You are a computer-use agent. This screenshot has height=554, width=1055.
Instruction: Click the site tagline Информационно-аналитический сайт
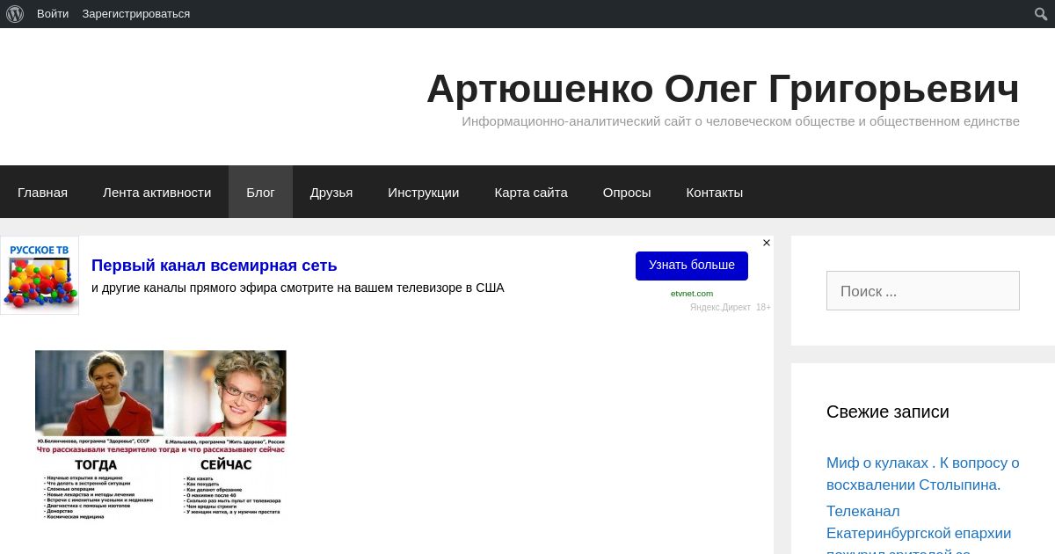click(x=740, y=121)
